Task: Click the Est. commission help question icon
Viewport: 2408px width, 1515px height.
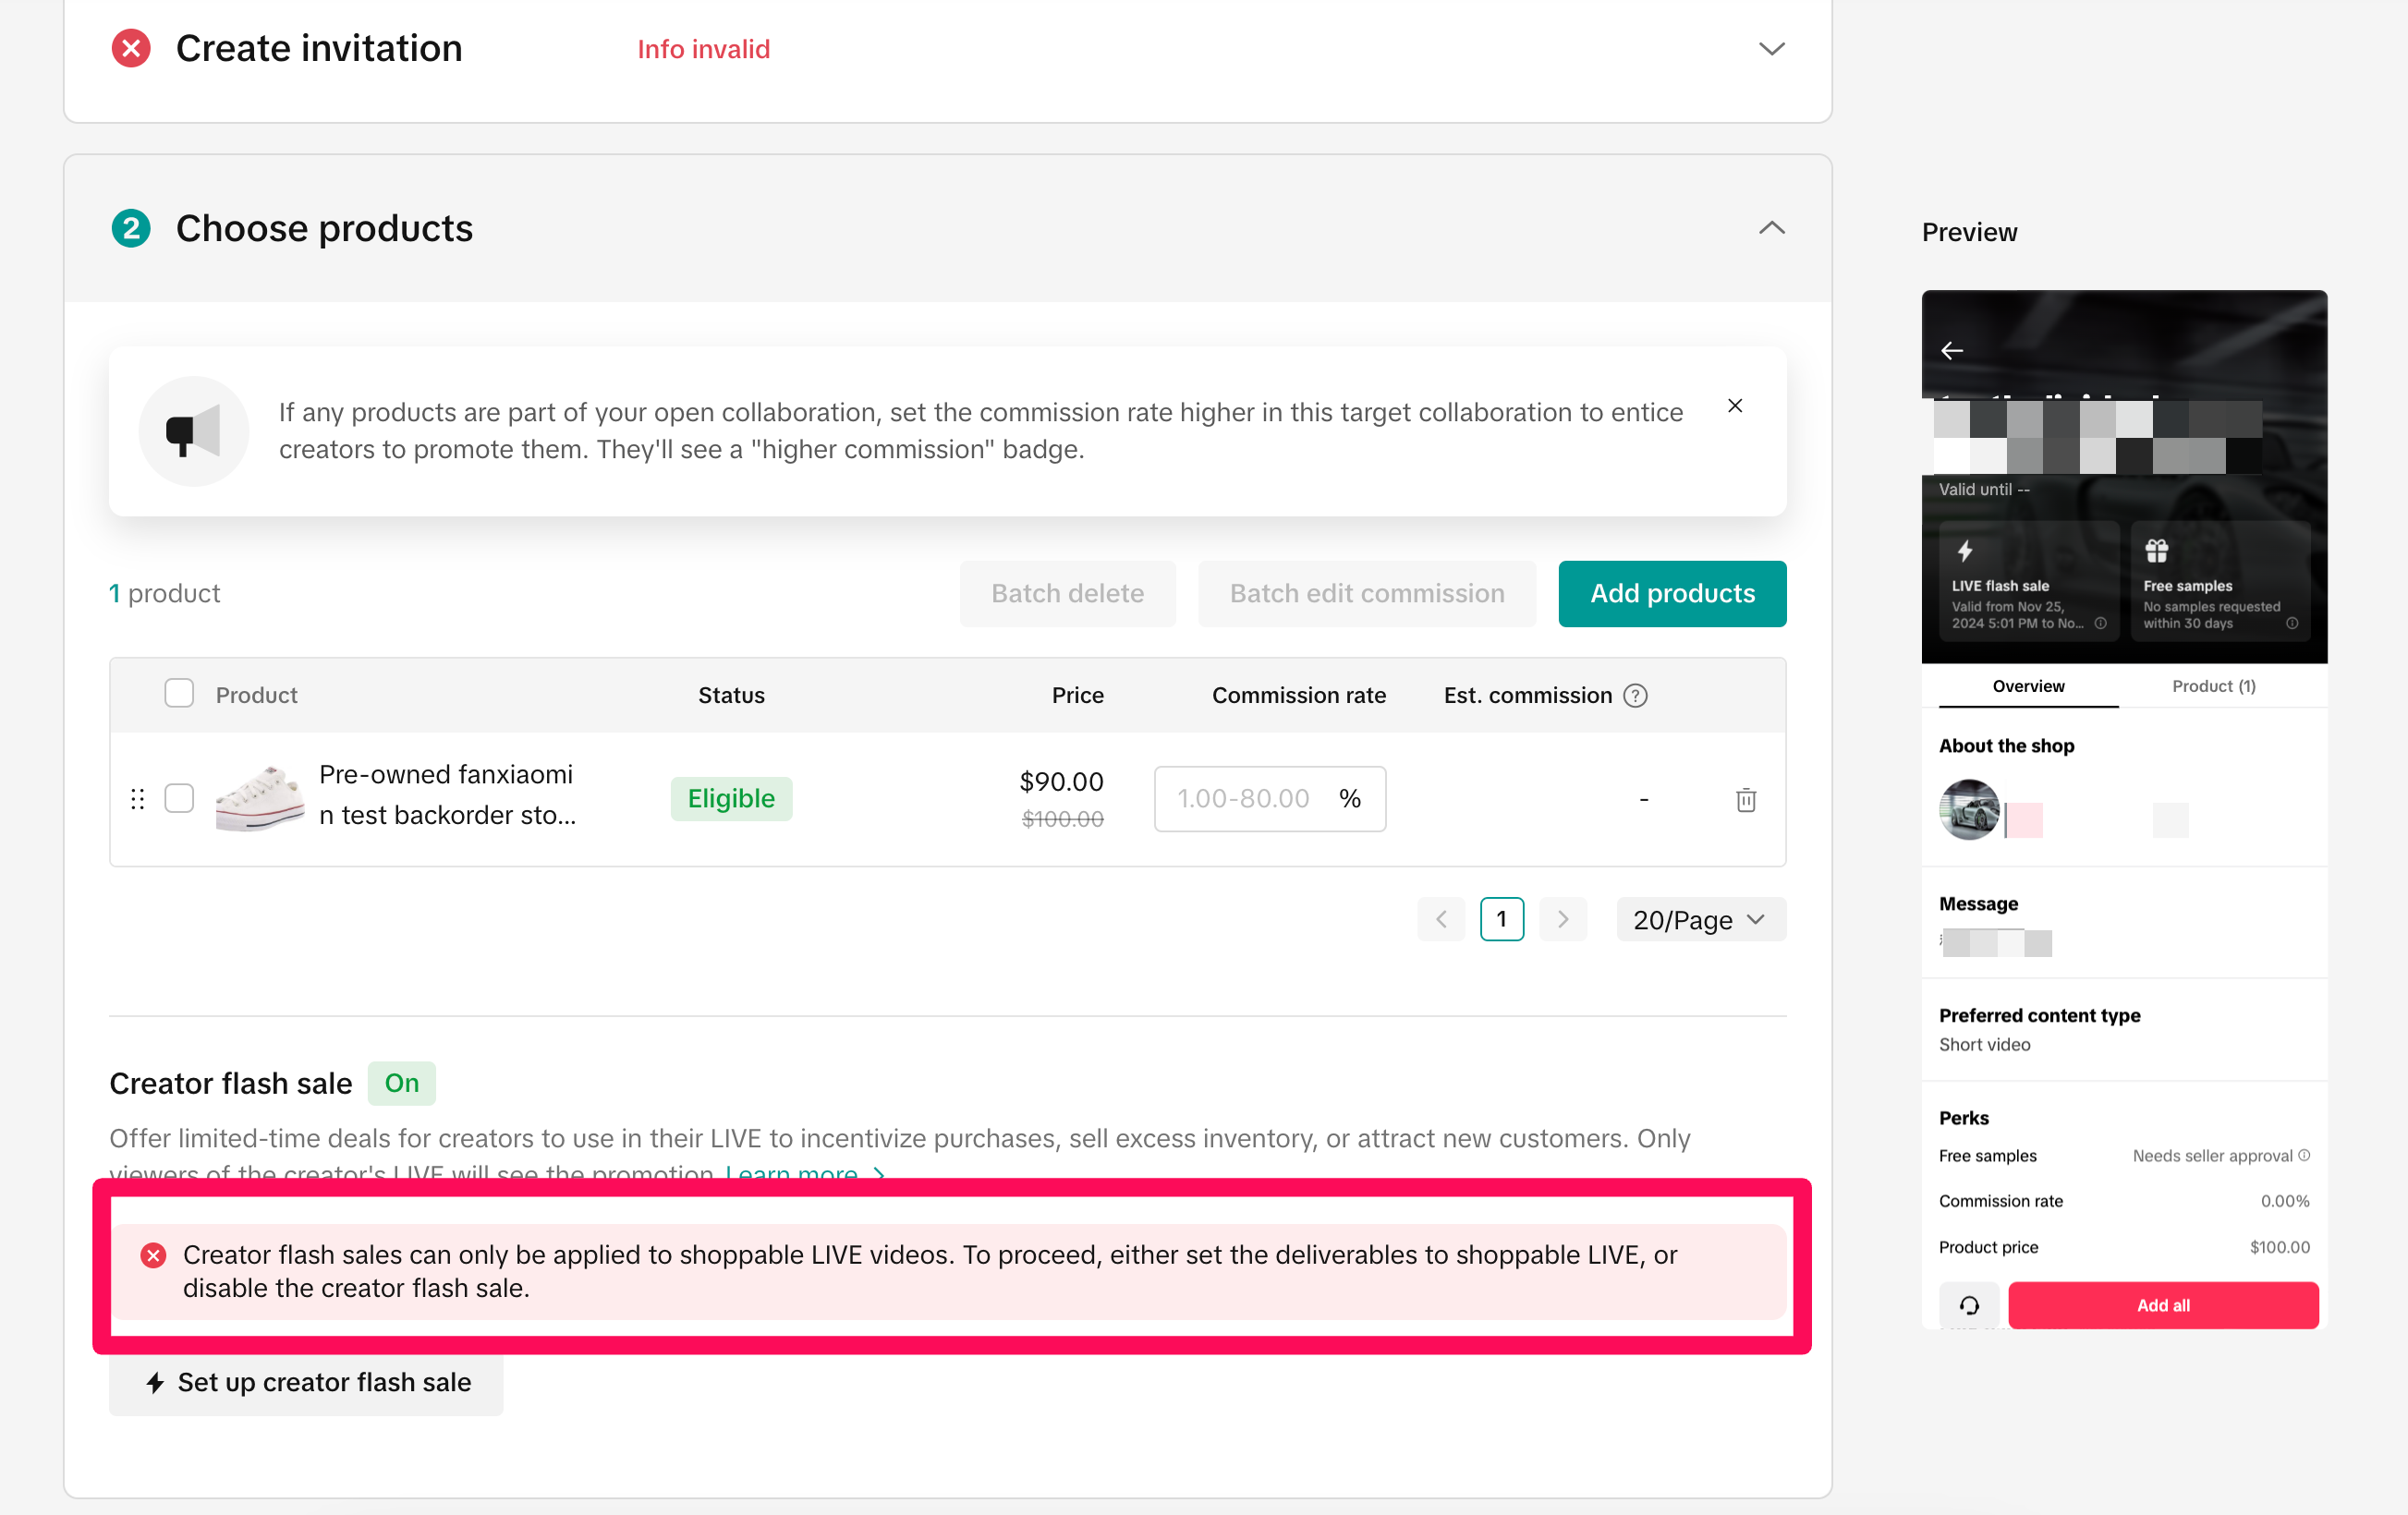Action: 1635,695
